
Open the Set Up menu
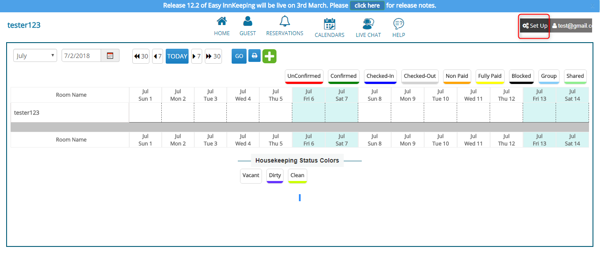pos(535,25)
